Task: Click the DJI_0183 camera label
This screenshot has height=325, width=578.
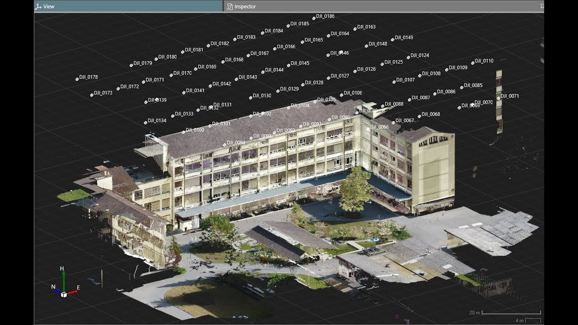Action: click(x=246, y=37)
